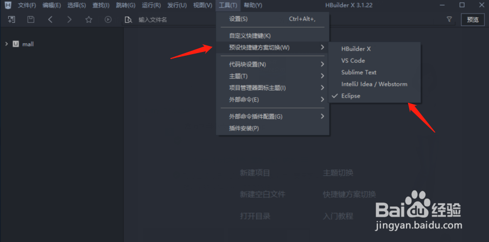Click the HBuilder logo icon

coord(9,5)
